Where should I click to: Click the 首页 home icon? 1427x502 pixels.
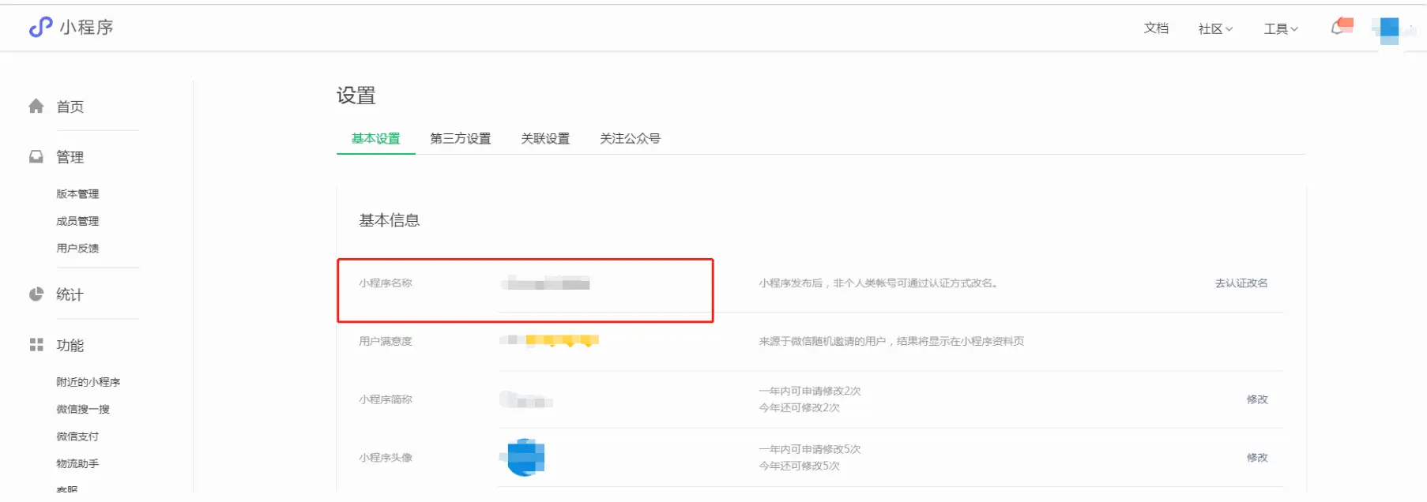(36, 107)
